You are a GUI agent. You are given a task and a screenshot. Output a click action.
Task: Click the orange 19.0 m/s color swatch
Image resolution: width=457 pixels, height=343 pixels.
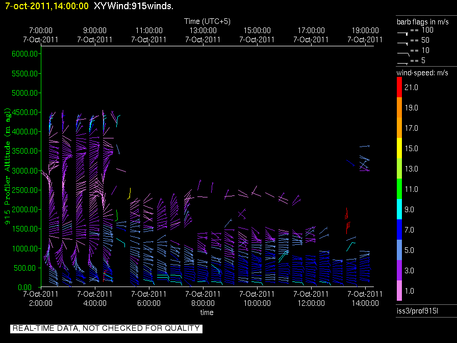pyautogui.click(x=399, y=107)
